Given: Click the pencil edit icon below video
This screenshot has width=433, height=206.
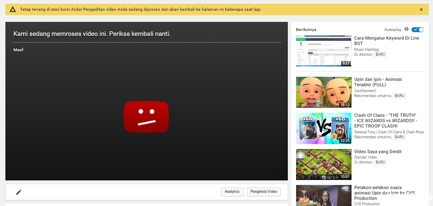Looking at the screenshot, I should (19, 192).
